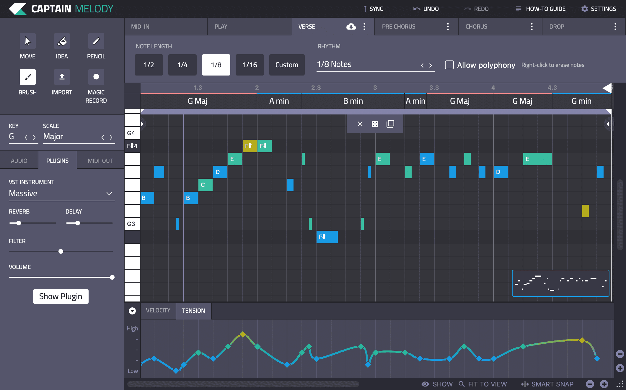The image size is (626, 390).
Task: Open the Chorus tab options menu
Action: (532, 27)
